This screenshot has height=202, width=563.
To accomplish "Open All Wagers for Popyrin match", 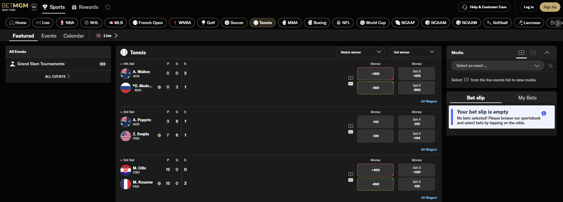I will 429,149.
